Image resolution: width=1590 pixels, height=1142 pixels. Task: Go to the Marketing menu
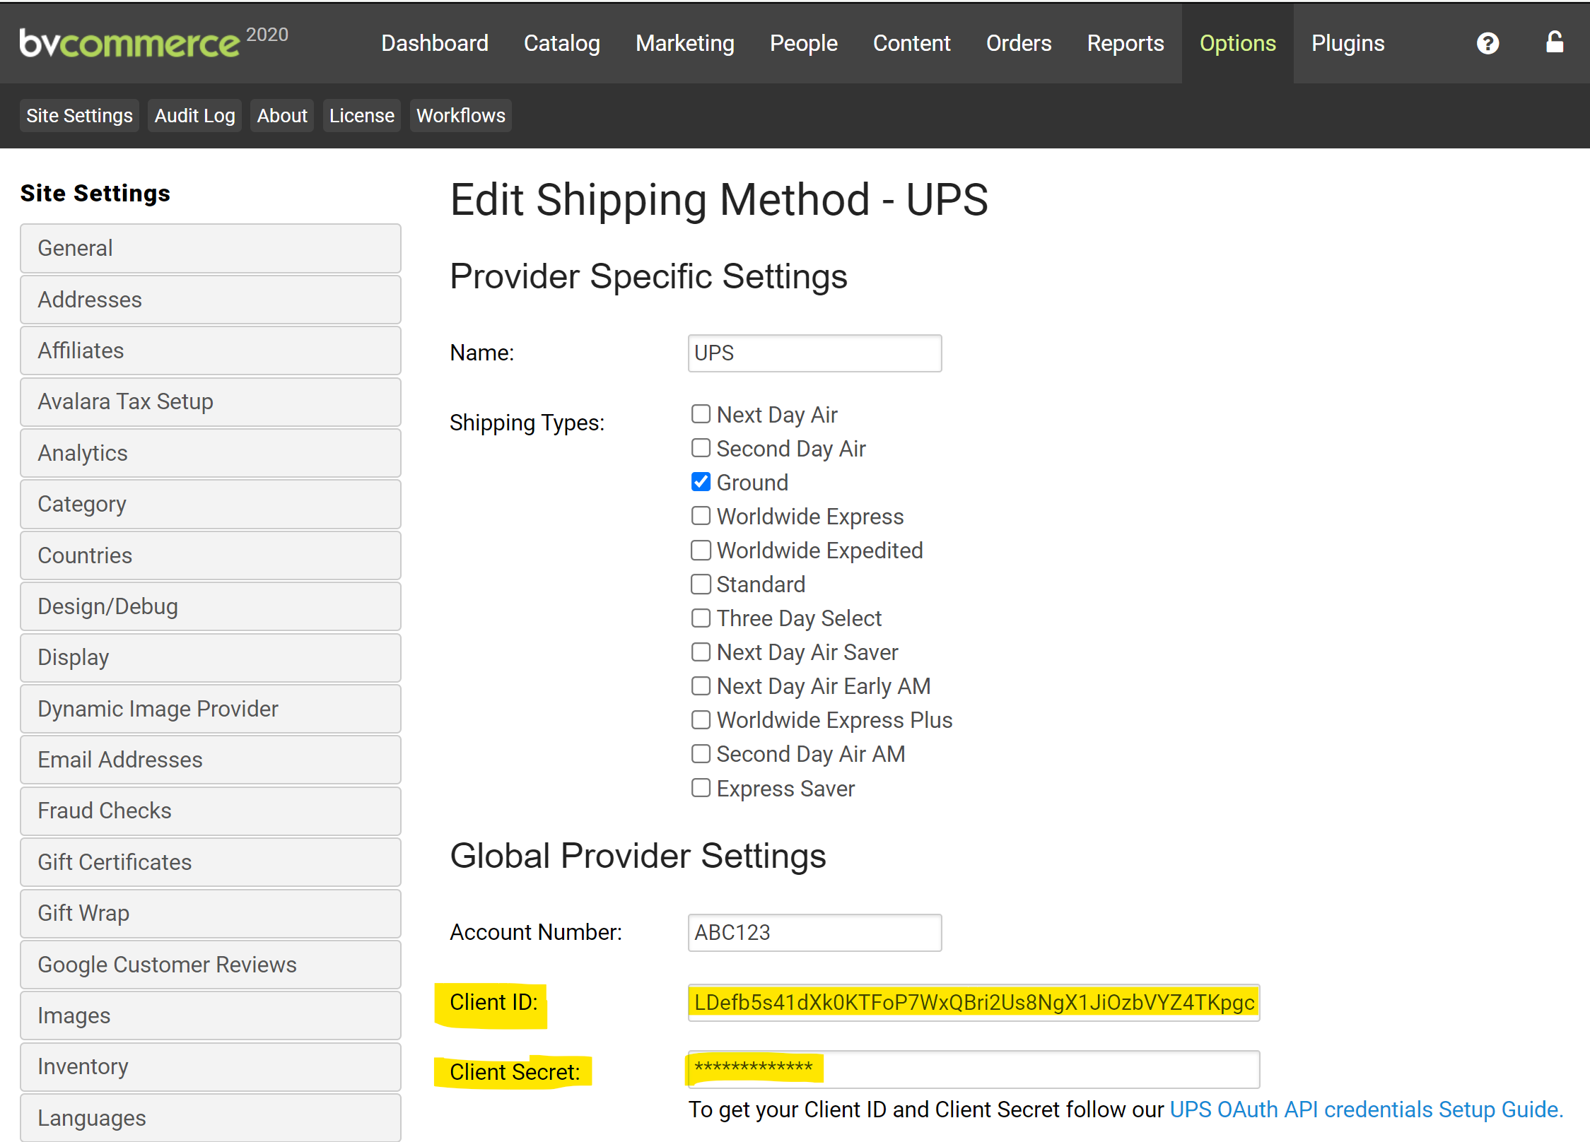point(684,44)
